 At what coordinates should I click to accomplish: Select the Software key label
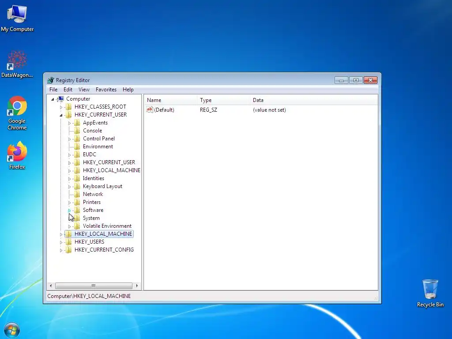[93, 210]
